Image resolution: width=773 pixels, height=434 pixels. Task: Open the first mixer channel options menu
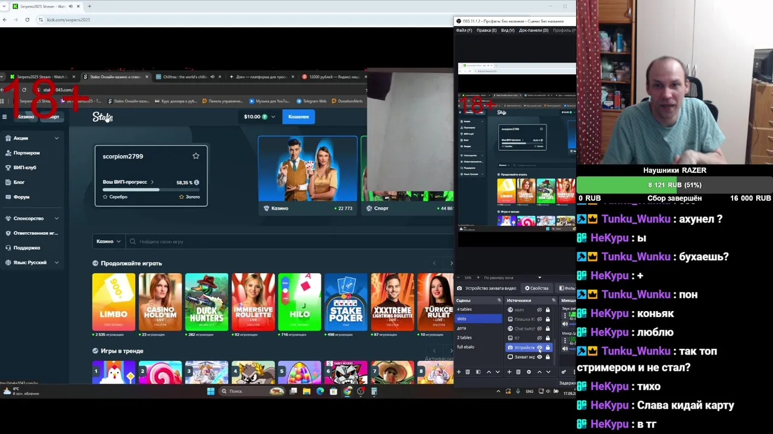tap(565, 315)
